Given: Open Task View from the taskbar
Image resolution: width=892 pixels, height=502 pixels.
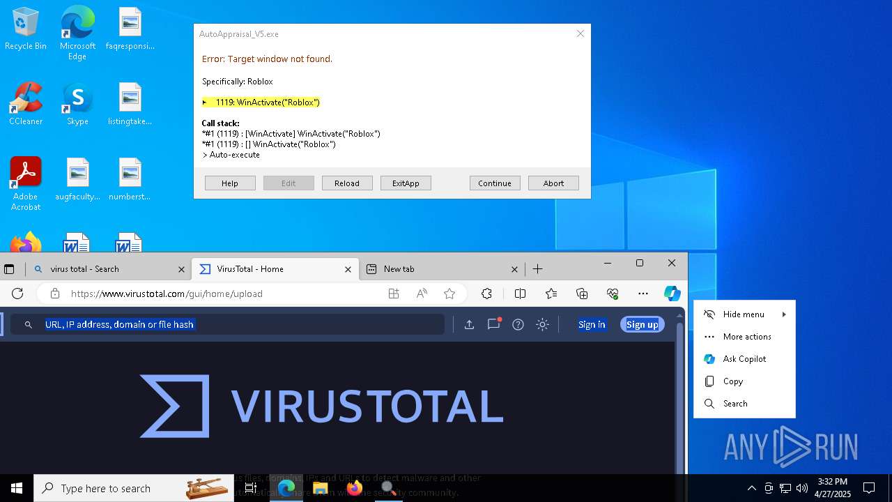Looking at the screenshot, I should click(x=251, y=488).
